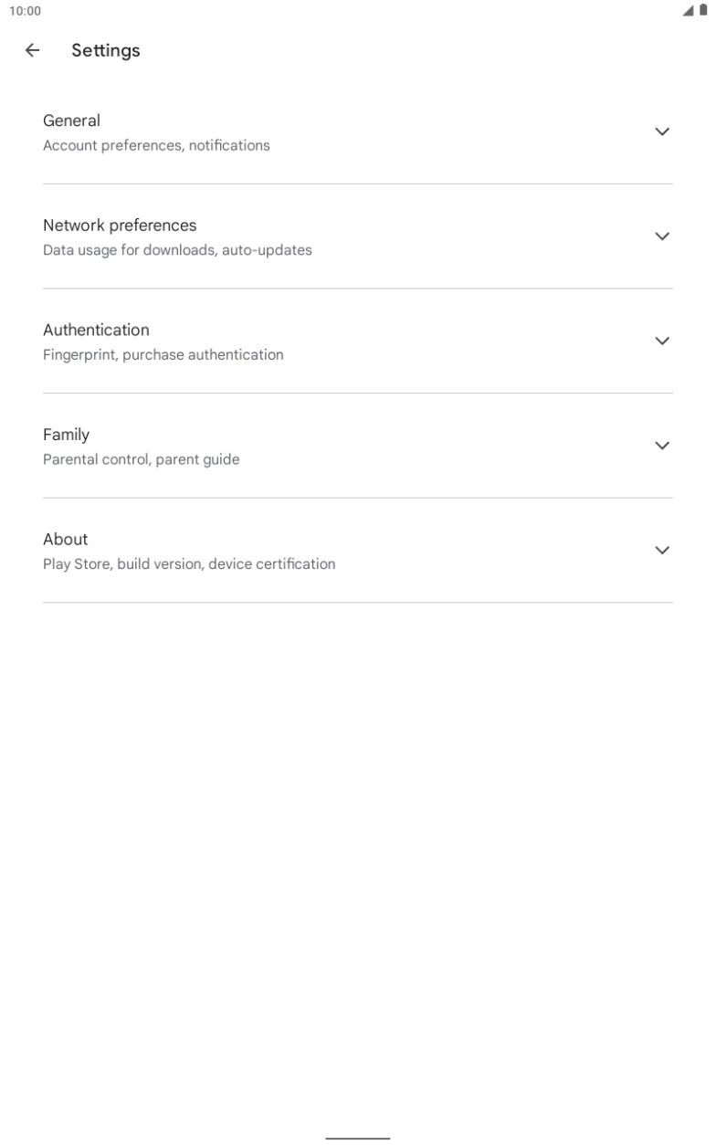Image resolution: width=716 pixels, height=1145 pixels.
Task: Click 'Data usage for downloads, auto-updates' text
Action: [177, 250]
